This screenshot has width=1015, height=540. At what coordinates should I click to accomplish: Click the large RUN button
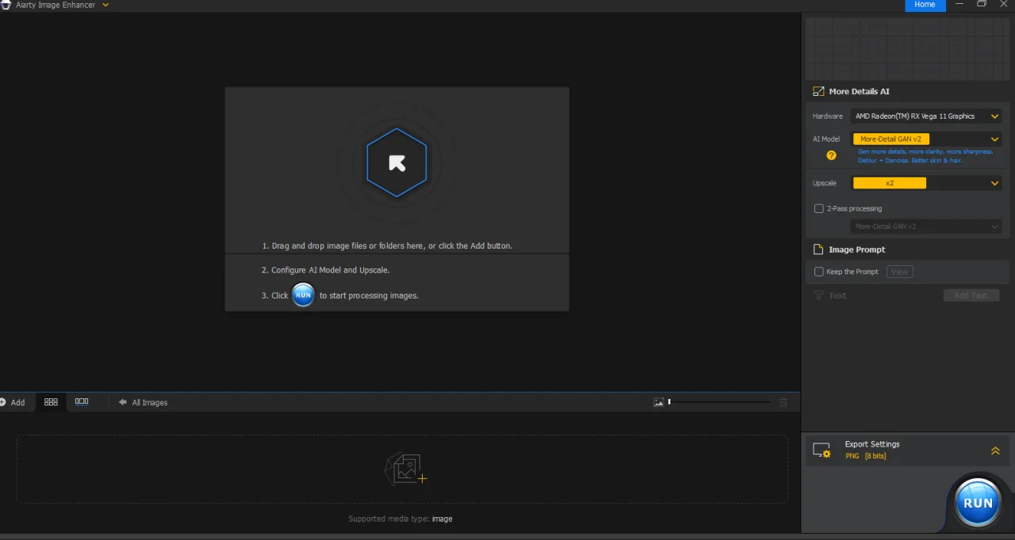pyautogui.click(x=978, y=502)
